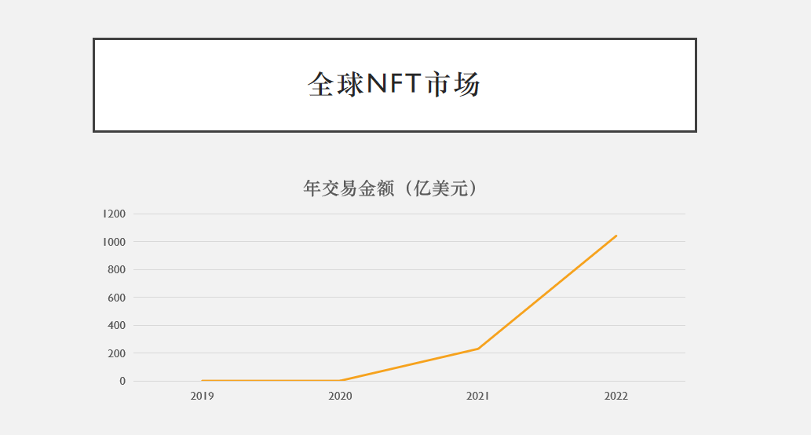The width and height of the screenshot is (811, 435).
Task: Select the x-axis label 2019
Action: click(x=202, y=397)
